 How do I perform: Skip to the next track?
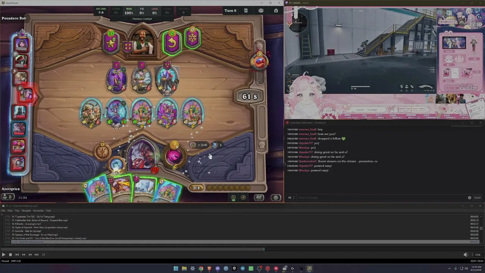point(37,255)
